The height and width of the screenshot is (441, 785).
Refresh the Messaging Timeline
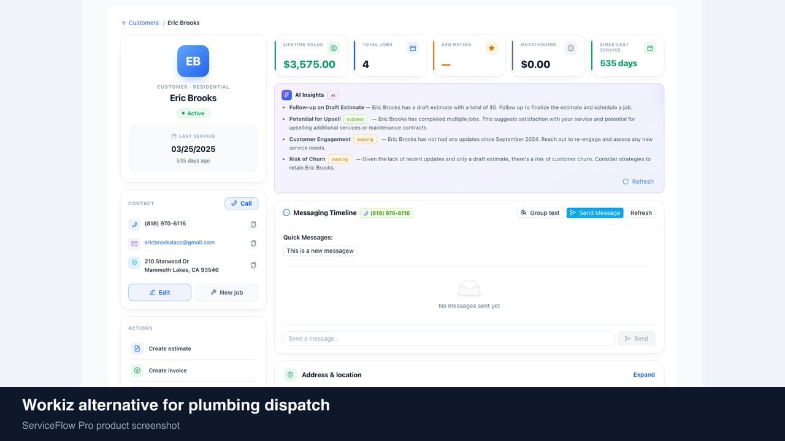pos(641,213)
